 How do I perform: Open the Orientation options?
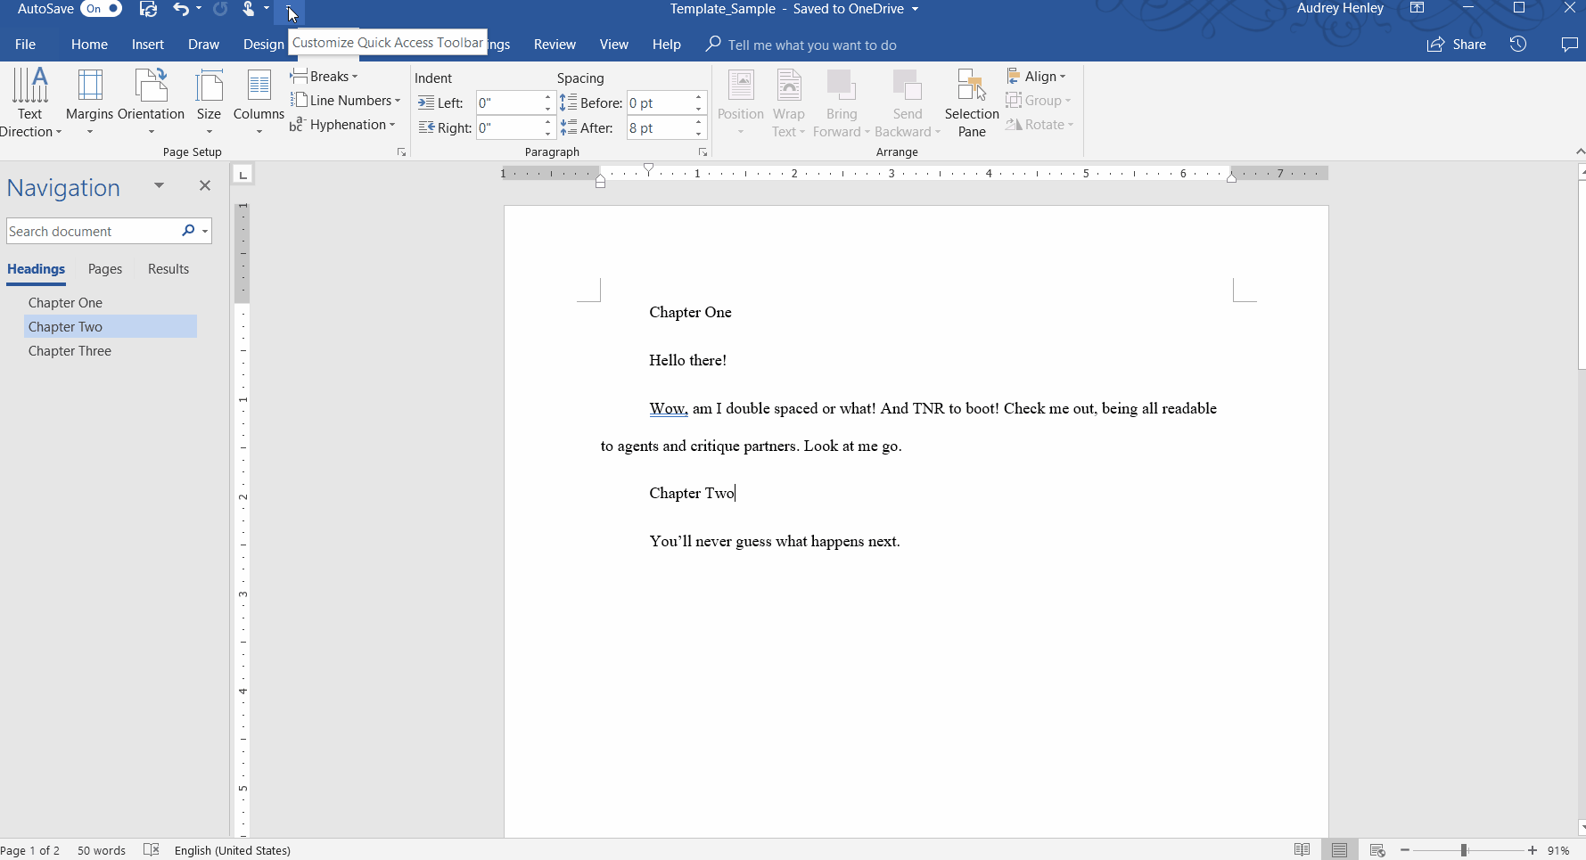click(x=151, y=102)
